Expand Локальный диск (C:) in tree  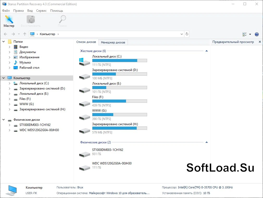(x=10, y=83)
